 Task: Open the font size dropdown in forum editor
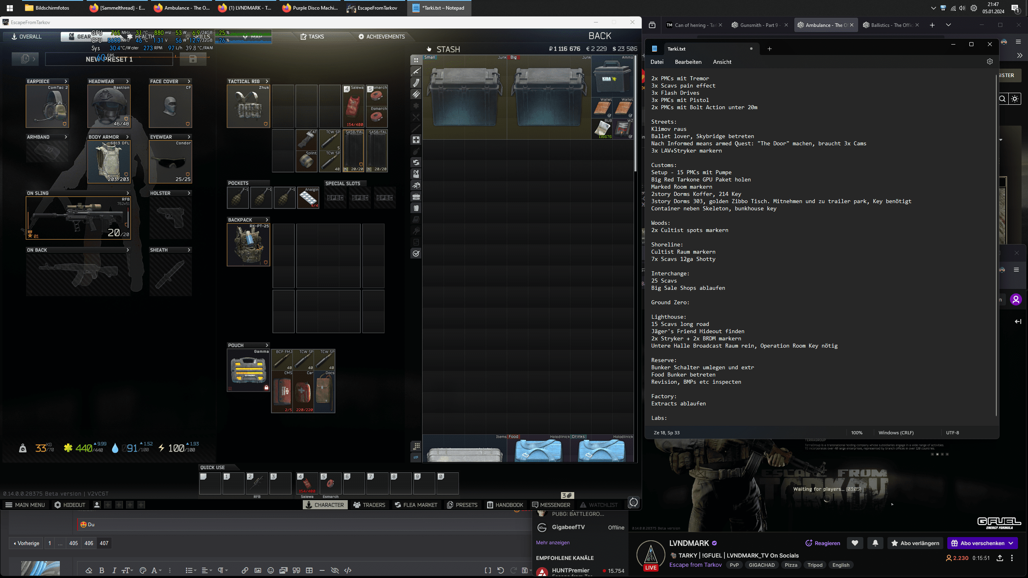click(x=127, y=570)
